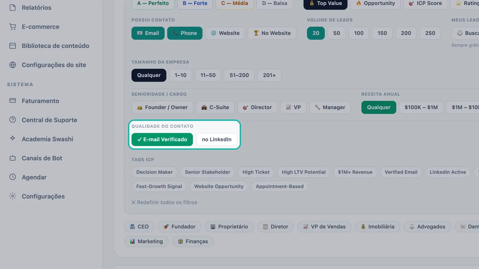The image size is (479, 269).
Task: Toggle the Email contact filter
Action: (148, 33)
